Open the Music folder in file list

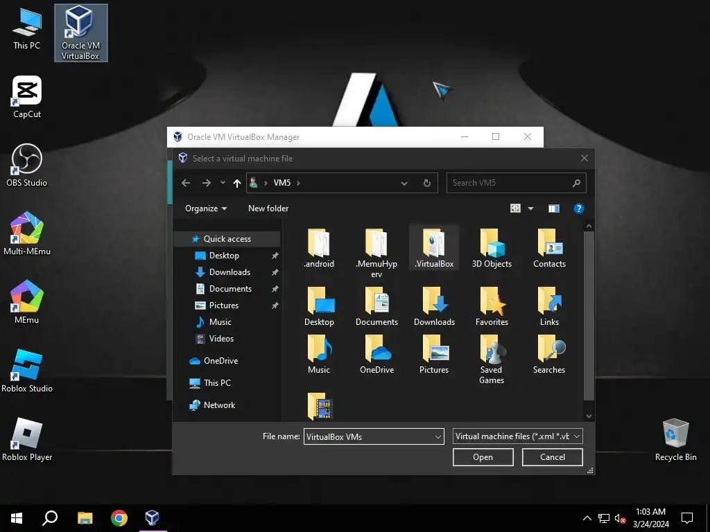click(x=319, y=354)
